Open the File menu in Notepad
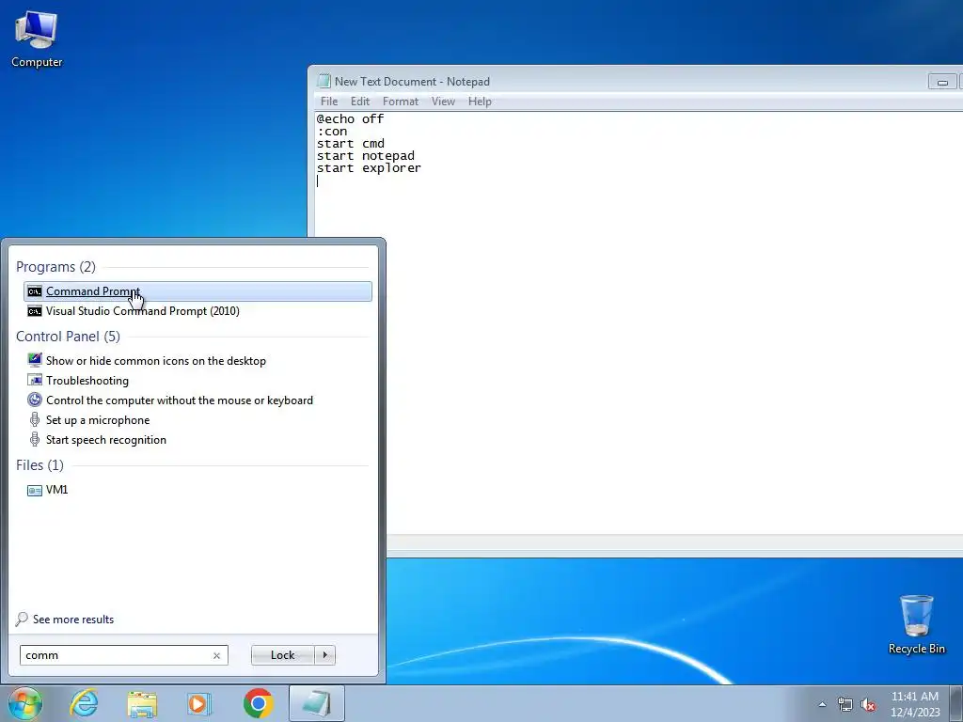The width and height of the screenshot is (963, 722). pyautogui.click(x=329, y=102)
